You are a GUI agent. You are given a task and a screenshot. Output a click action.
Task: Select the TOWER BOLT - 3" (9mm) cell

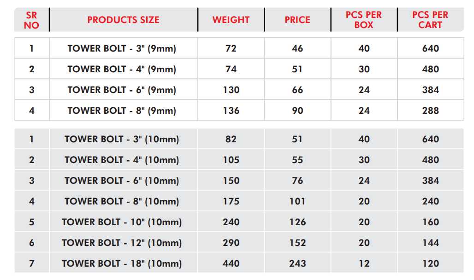[122, 48]
